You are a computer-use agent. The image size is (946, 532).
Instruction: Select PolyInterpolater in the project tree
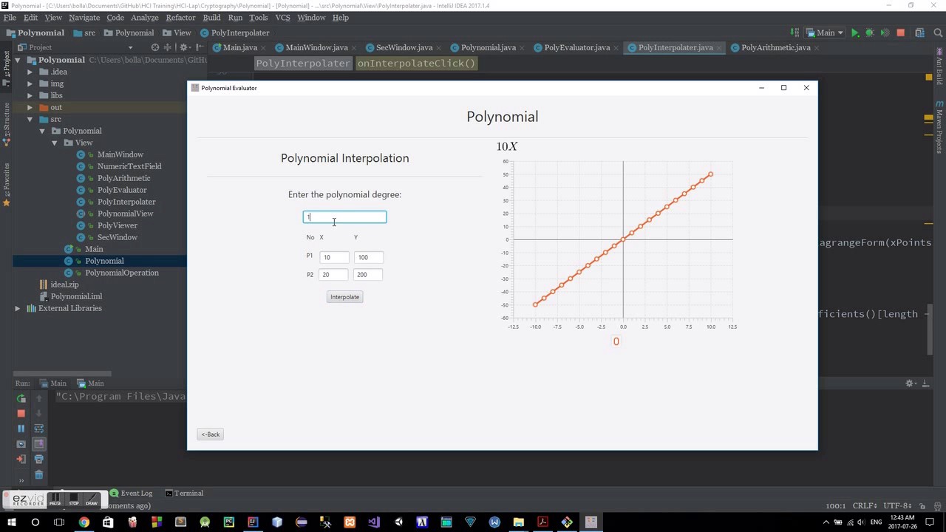click(x=126, y=202)
